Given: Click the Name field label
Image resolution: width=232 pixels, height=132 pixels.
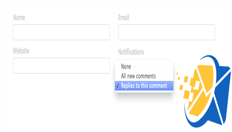Looking at the screenshot, I should click(x=19, y=17).
